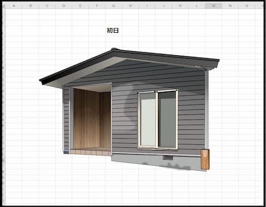Select column F header
This screenshot has height=207, width=266.
[97, 6]
